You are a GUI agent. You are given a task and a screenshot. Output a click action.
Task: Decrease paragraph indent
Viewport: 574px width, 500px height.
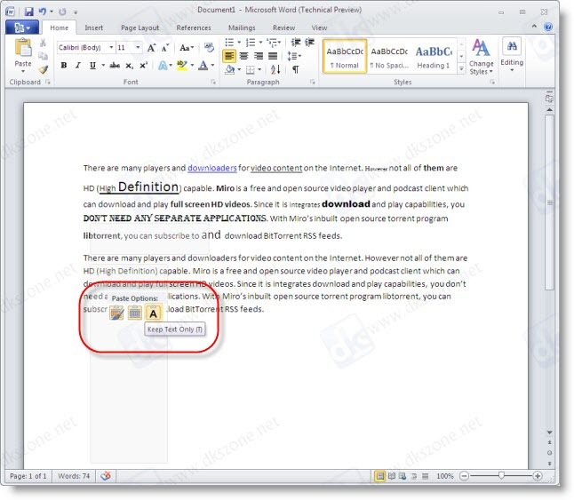[x=295, y=42]
